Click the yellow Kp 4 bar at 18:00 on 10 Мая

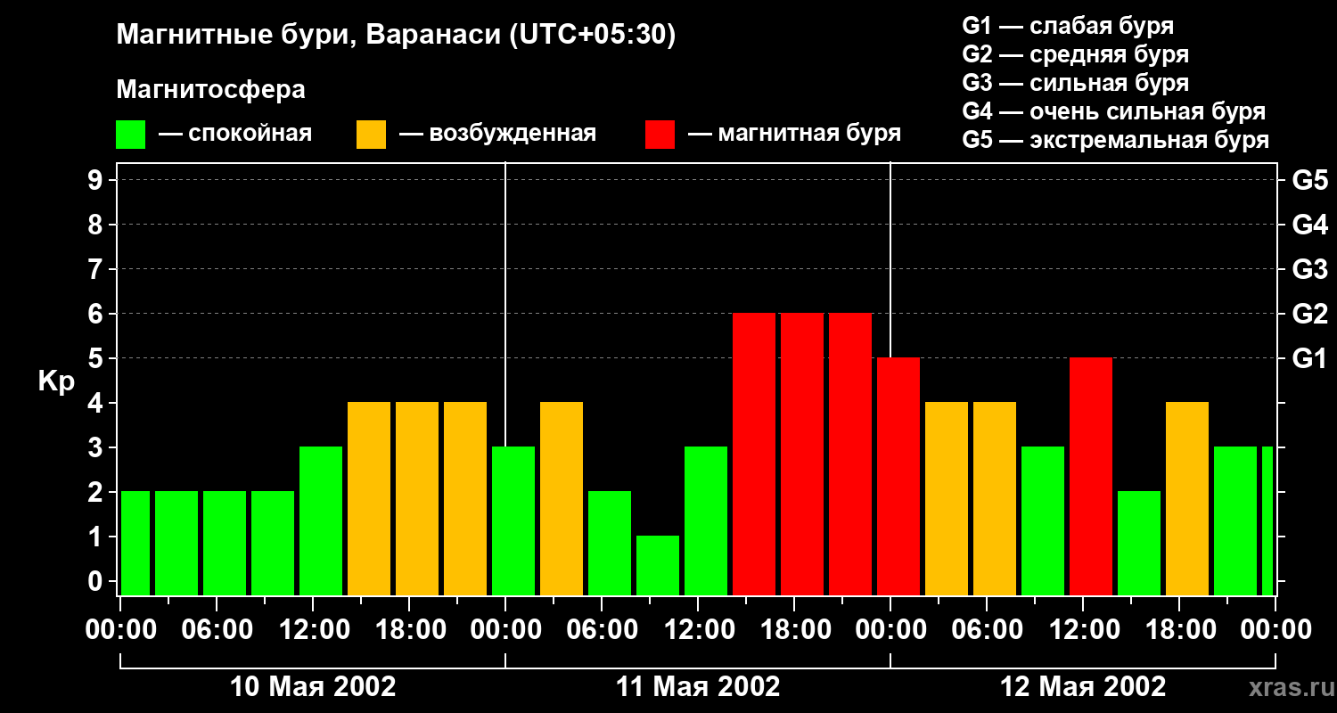click(x=417, y=498)
